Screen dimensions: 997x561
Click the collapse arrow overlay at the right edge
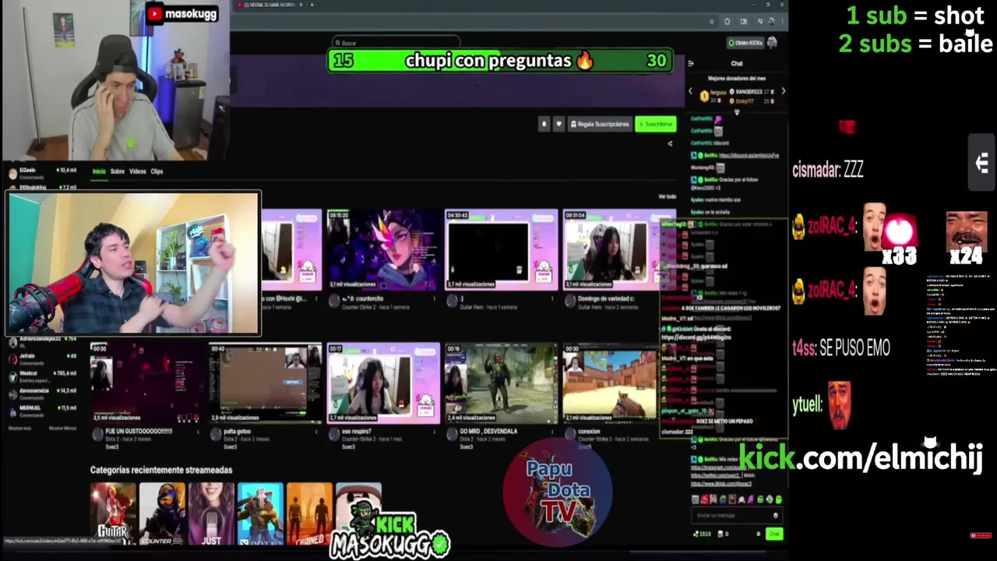click(x=982, y=163)
